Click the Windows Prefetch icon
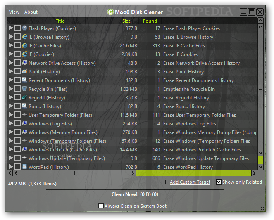Viewport: 274px width, 220px height. click(x=24, y=149)
